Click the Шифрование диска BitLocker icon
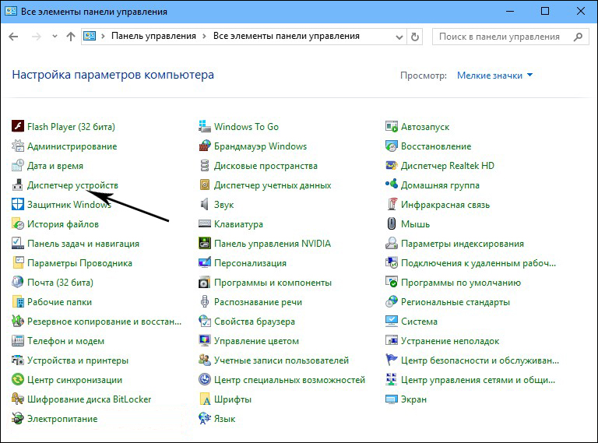 tap(18, 399)
